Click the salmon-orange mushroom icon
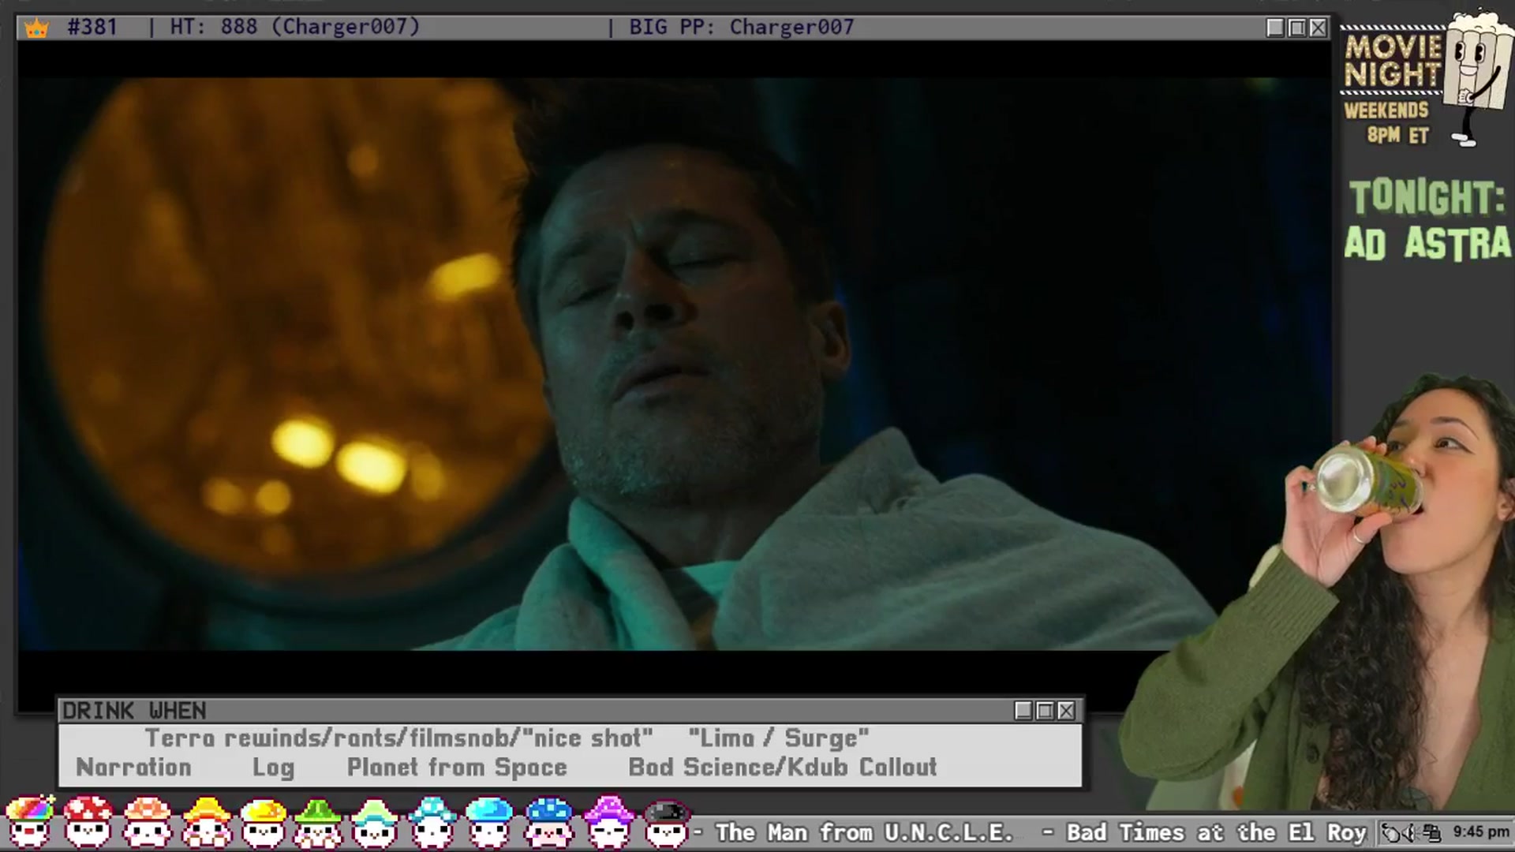This screenshot has width=1515, height=852. 147,822
